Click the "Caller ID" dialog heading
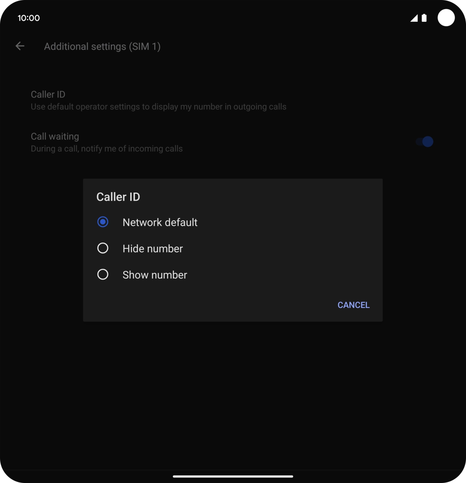This screenshot has width=466, height=483. tap(118, 197)
